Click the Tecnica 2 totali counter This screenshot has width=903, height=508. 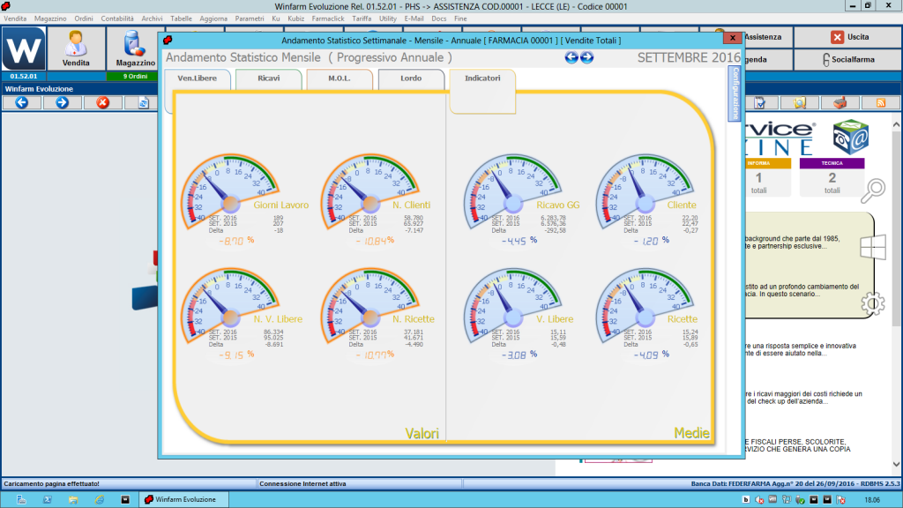point(832,176)
